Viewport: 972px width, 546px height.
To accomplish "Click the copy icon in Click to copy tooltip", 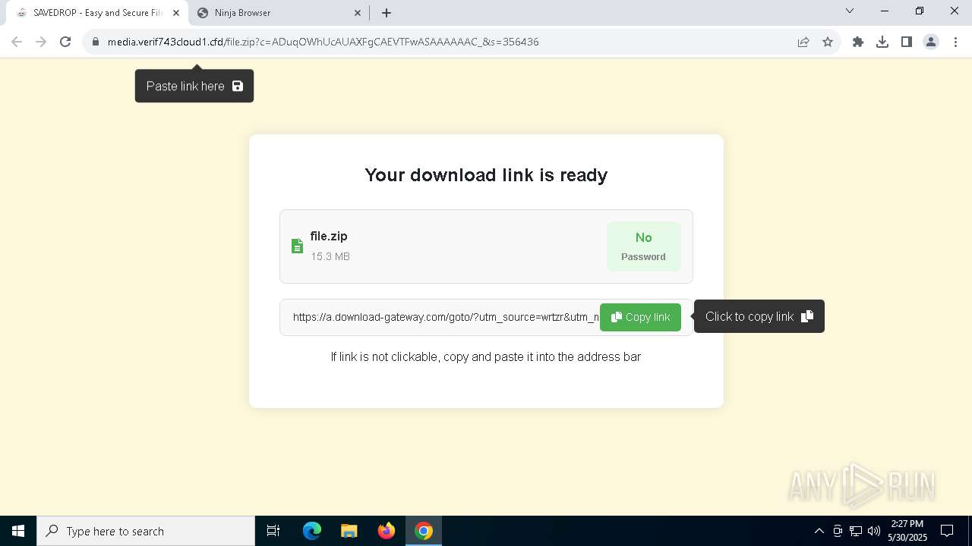I will 807,316.
